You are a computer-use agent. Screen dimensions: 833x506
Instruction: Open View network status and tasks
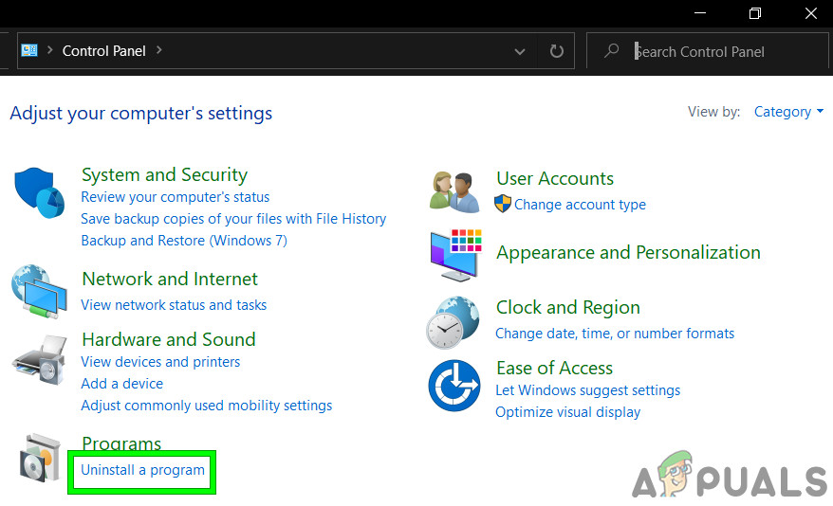click(x=174, y=305)
